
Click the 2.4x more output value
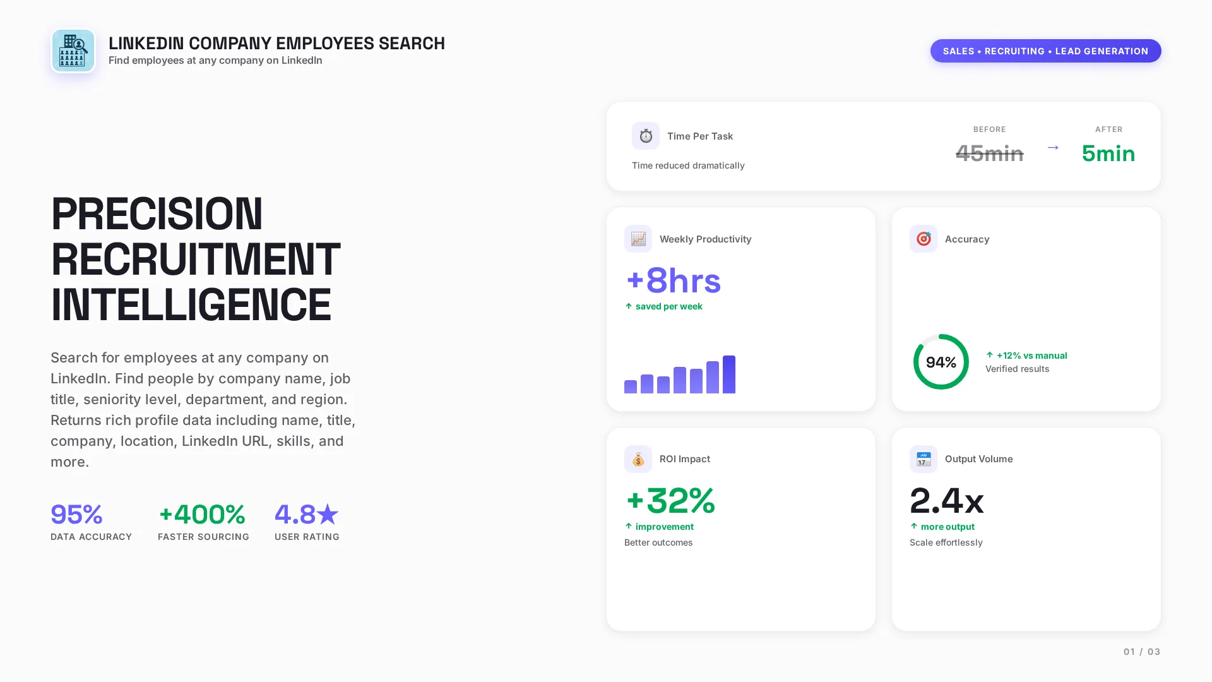pyautogui.click(x=946, y=501)
